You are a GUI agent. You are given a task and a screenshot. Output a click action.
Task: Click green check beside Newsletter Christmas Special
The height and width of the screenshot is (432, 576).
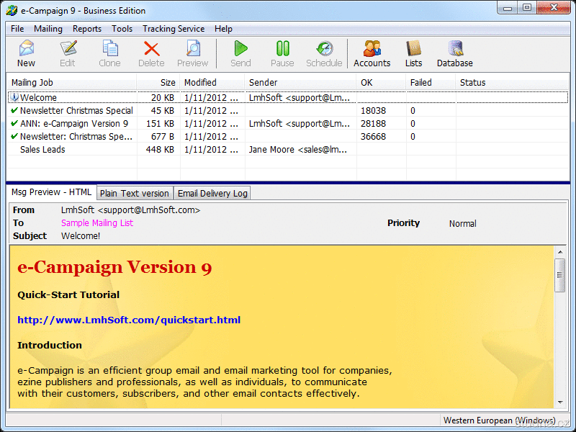click(x=14, y=110)
